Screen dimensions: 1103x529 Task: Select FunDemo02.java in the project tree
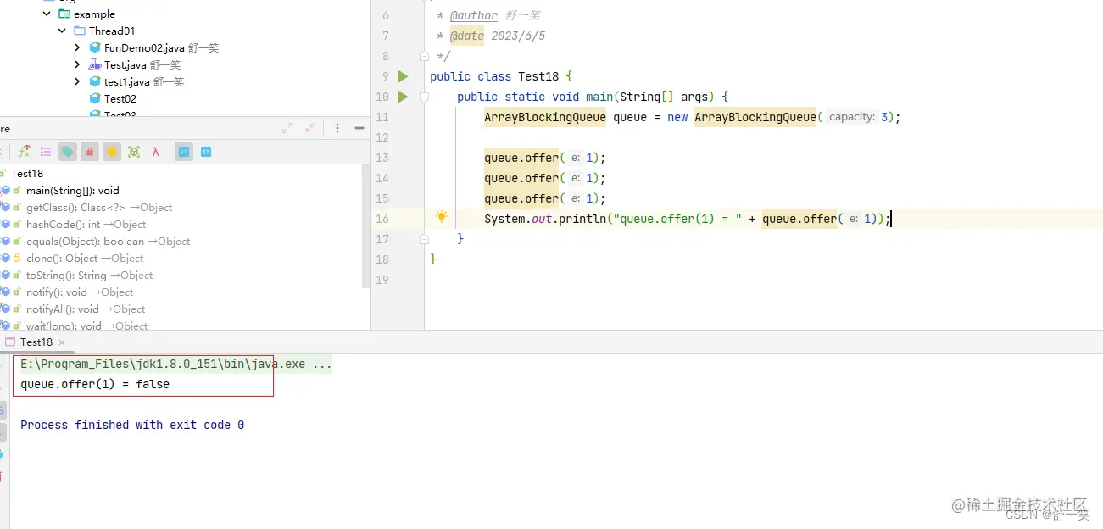[x=144, y=48]
